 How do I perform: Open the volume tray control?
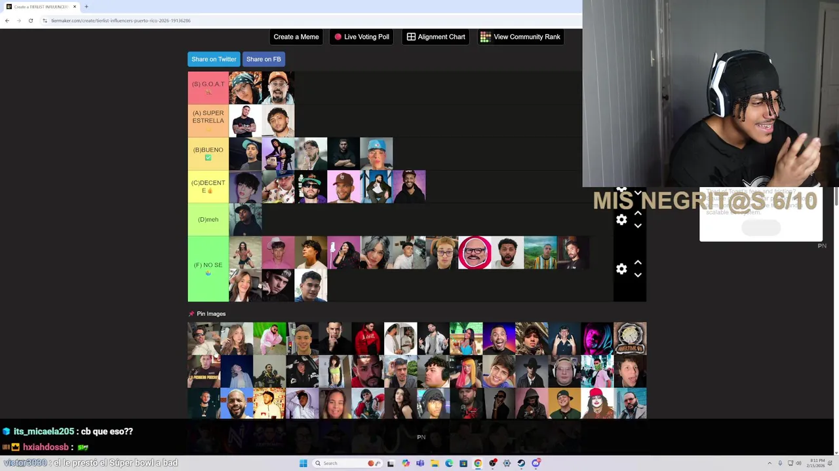click(798, 463)
